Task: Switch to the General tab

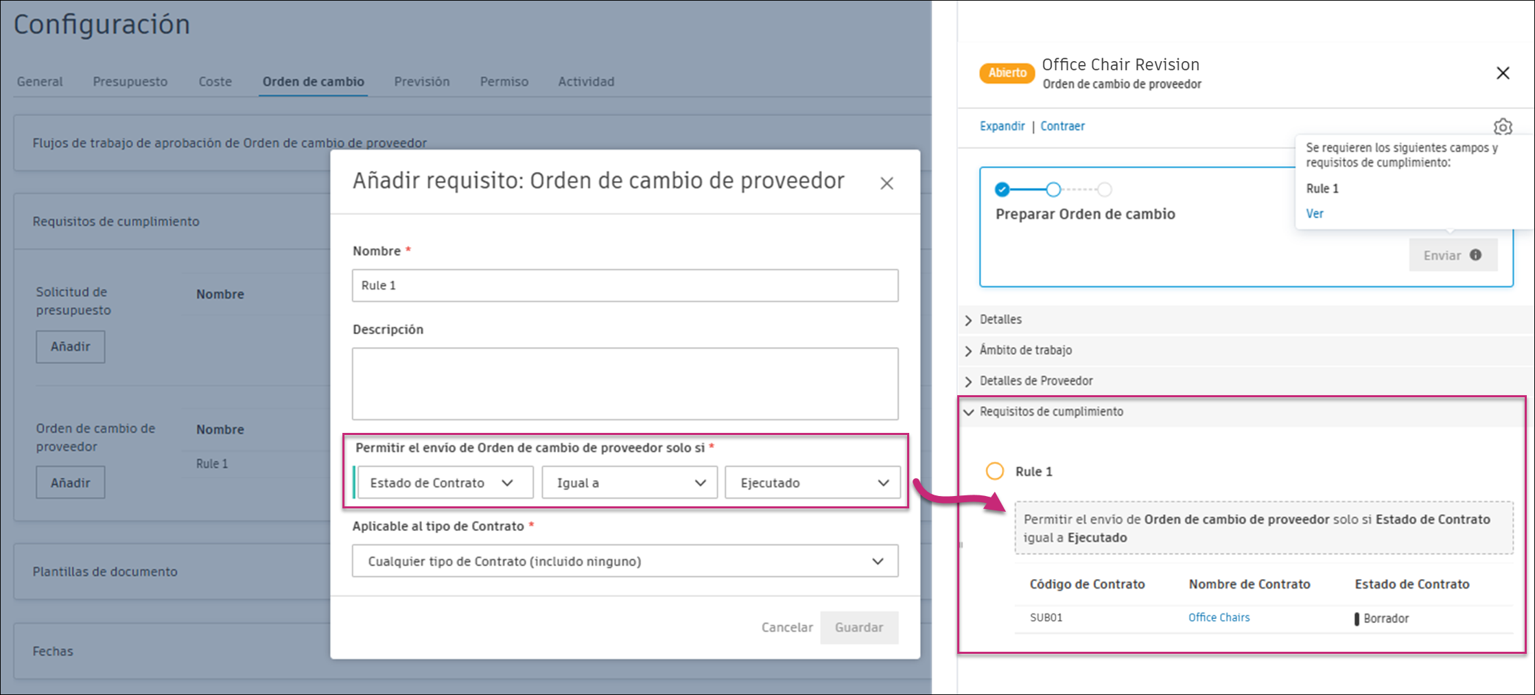Action: coord(39,81)
